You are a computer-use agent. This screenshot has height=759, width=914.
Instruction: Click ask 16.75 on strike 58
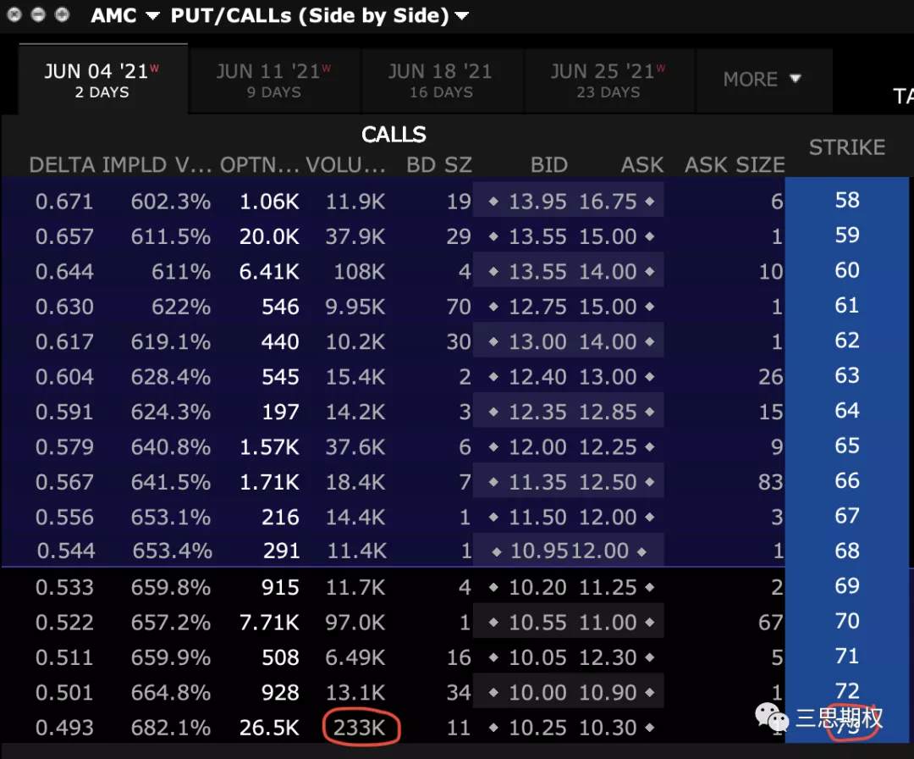(608, 202)
